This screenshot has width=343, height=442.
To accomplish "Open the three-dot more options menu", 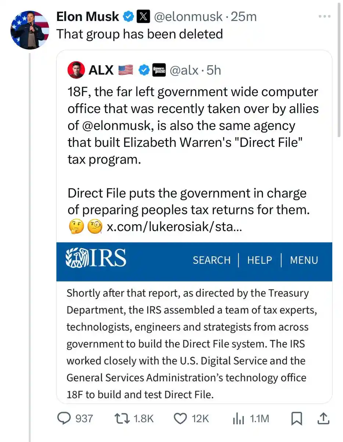I will coord(325,17).
